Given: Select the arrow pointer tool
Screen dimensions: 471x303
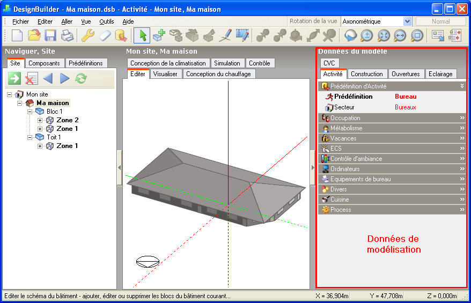Looking at the screenshot, I should tap(142, 35).
